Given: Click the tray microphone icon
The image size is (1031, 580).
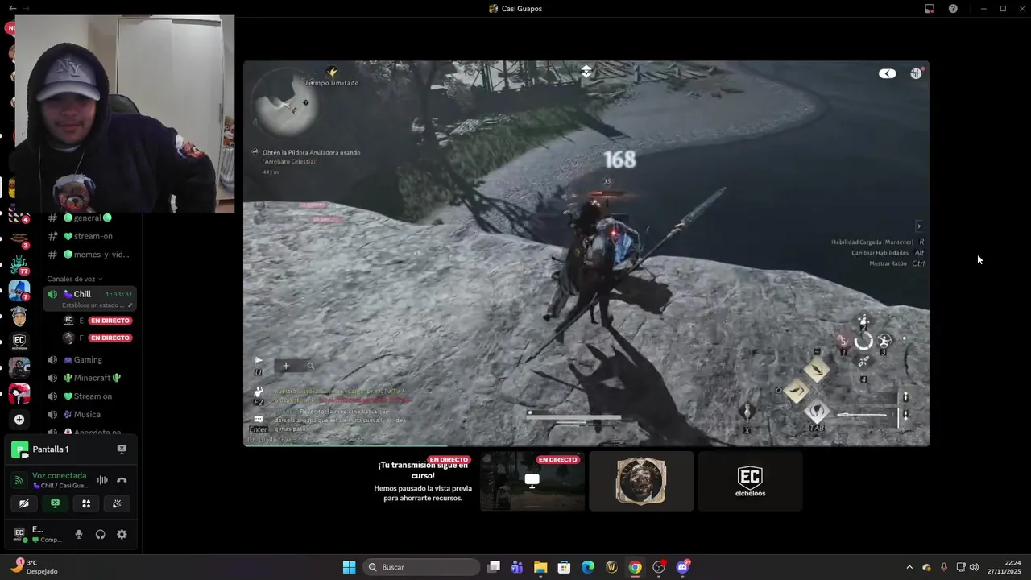Looking at the screenshot, I should click(x=943, y=567).
